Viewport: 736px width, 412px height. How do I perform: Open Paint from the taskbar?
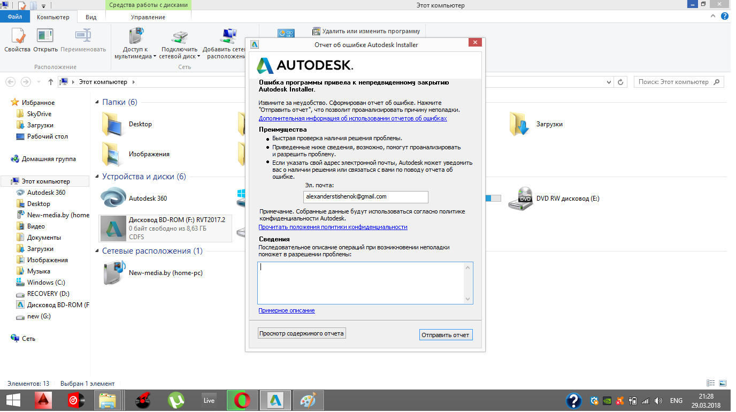coord(308,400)
